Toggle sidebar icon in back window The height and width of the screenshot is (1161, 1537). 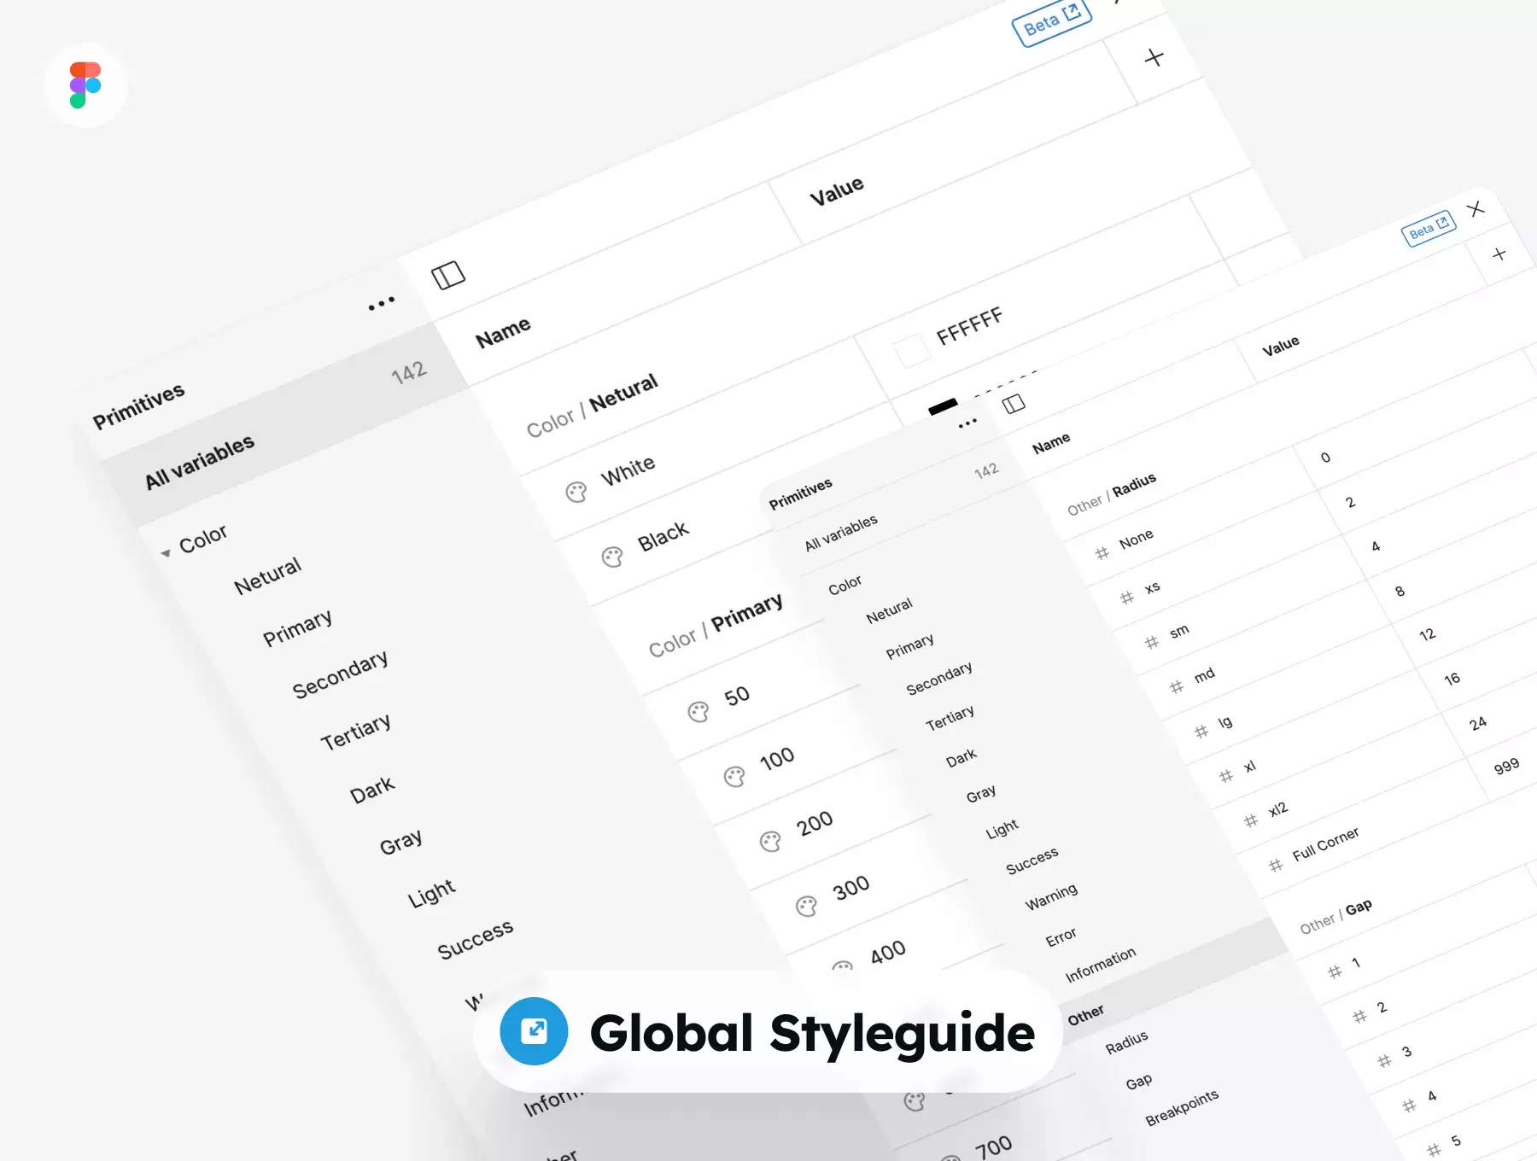448,275
